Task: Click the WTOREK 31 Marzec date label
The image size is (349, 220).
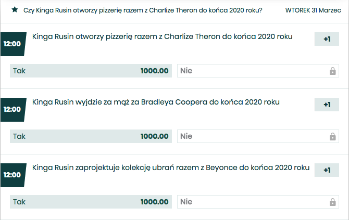Action: point(313,10)
